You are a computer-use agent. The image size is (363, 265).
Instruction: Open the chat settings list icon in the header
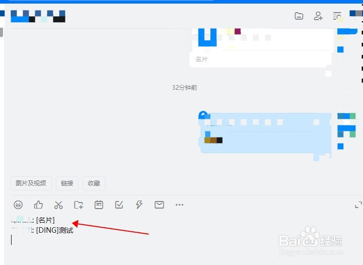pos(337,16)
